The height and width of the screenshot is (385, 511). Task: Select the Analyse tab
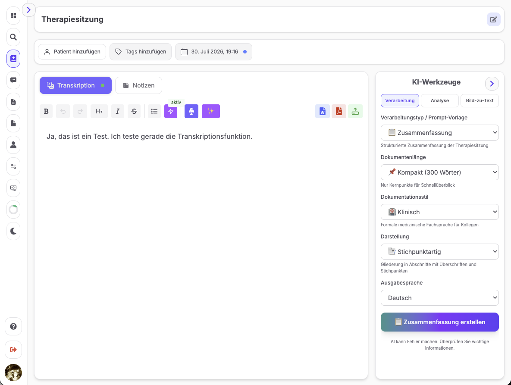click(439, 100)
